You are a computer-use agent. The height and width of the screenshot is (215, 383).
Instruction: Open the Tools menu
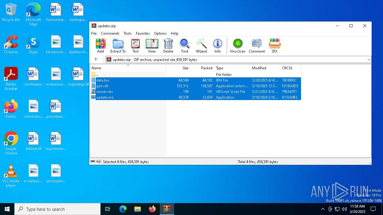(127, 33)
